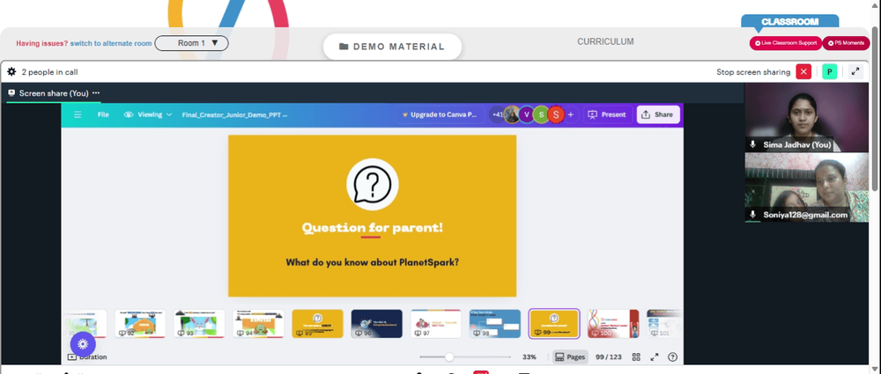This screenshot has height=374, width=881.
Task: Open the CURRICULUM tab
Action: [605, 41]
